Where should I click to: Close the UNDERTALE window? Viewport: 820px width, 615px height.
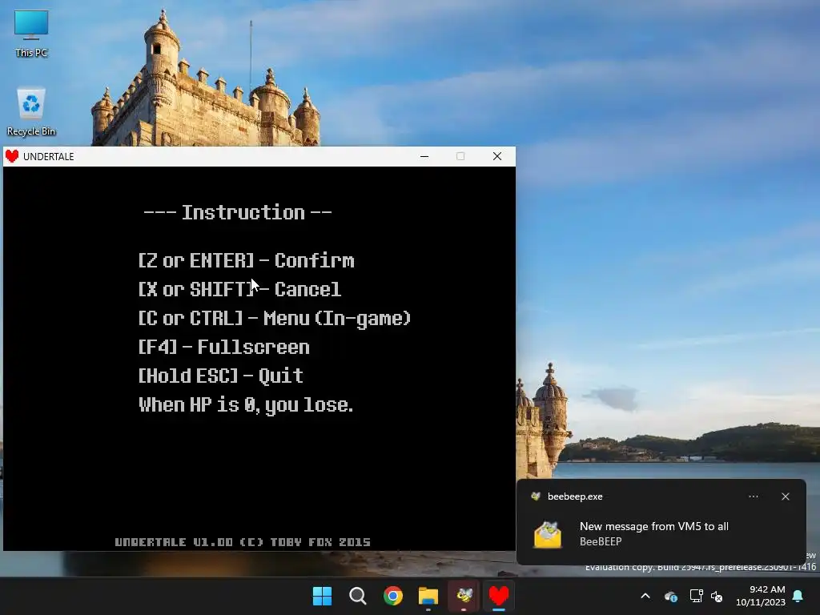pyautogui.click(x=497, y=156)
